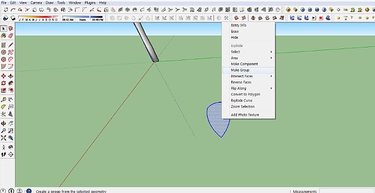Activate the Scale tool
The image size is (375, 193).
4,90
